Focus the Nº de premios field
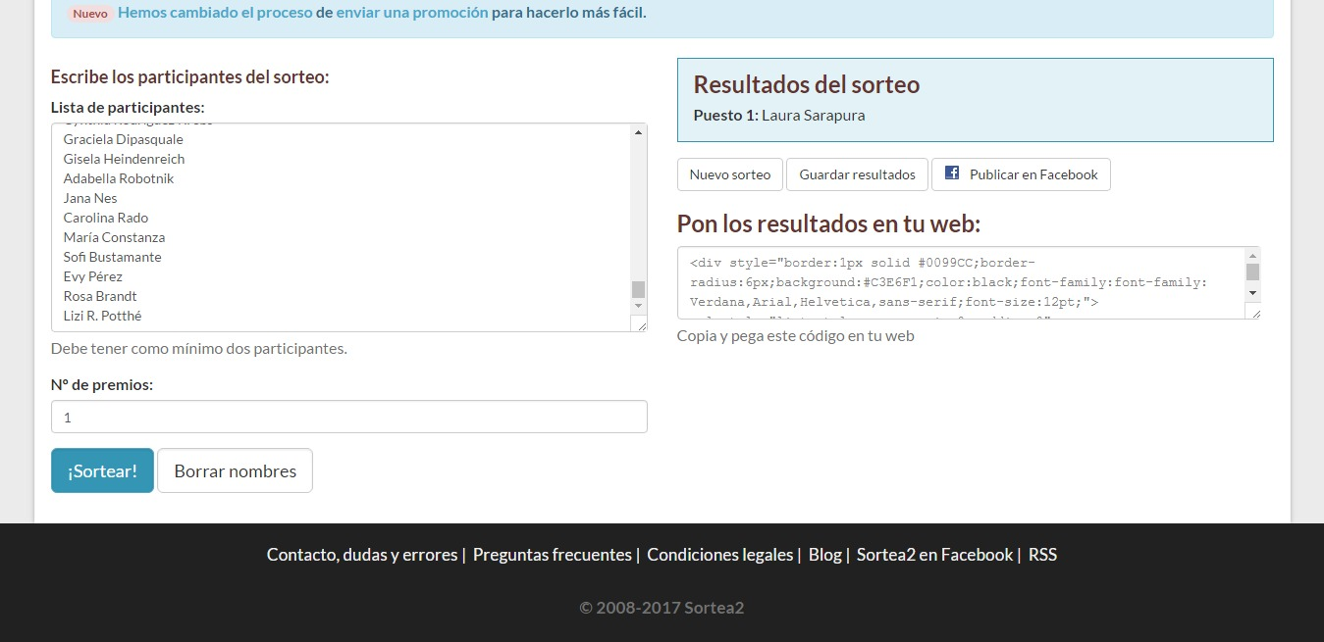Viewport: 1324px width, 642px height. click(x=349, y=417)
